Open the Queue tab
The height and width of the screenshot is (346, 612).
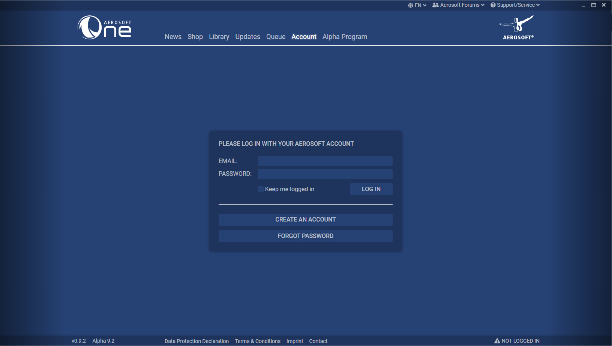click(276, 37)
